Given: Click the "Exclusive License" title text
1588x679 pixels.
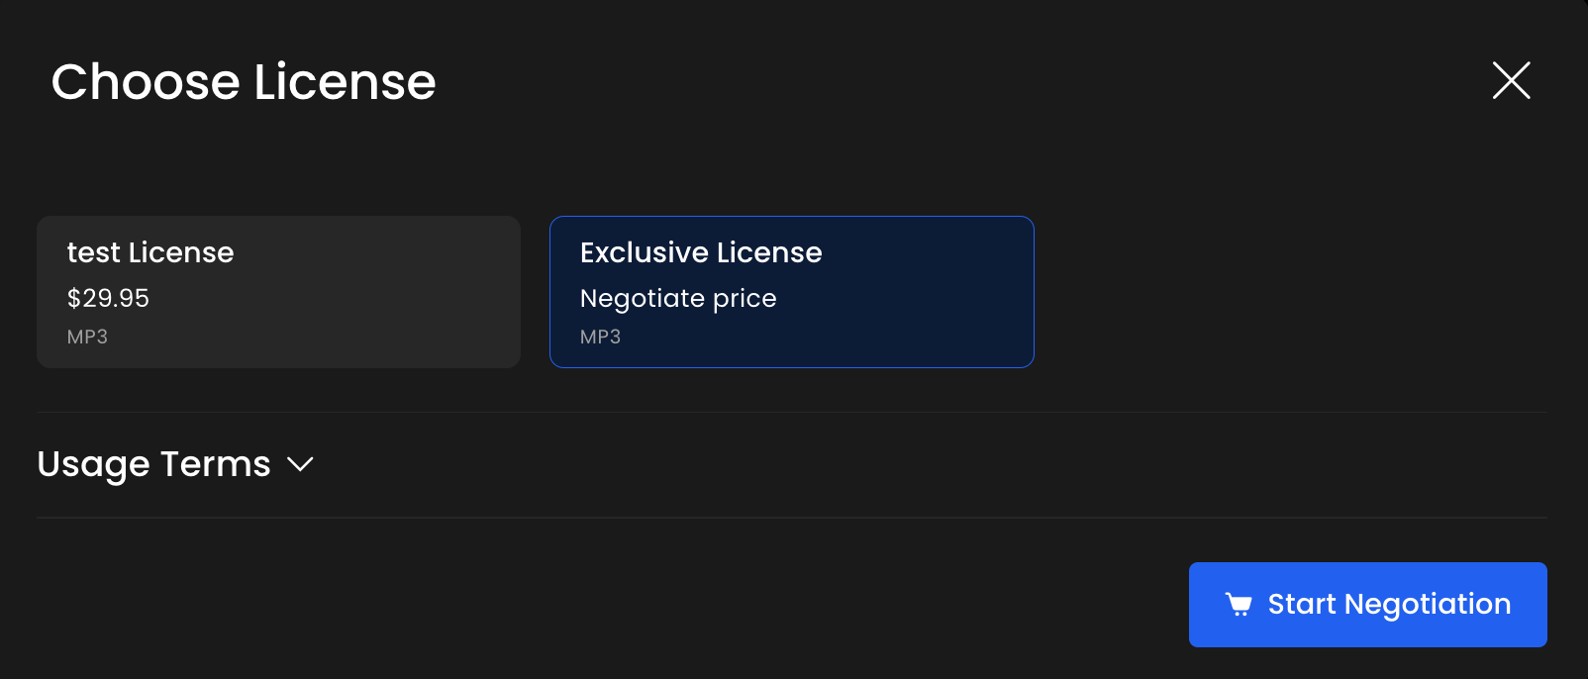Looking at the screenshot, I should [x=701, y=252].
